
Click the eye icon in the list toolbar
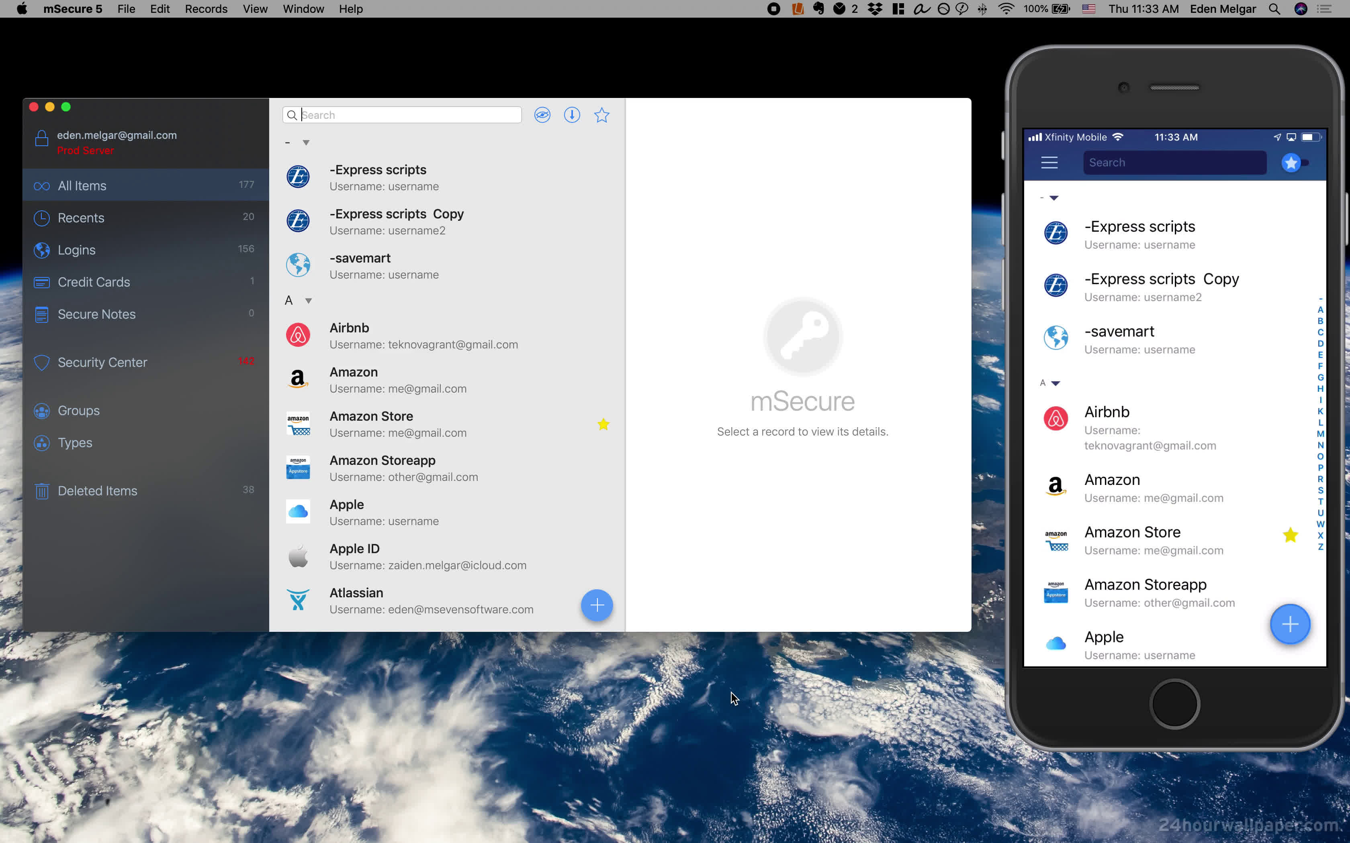click(x=542, y=115)
